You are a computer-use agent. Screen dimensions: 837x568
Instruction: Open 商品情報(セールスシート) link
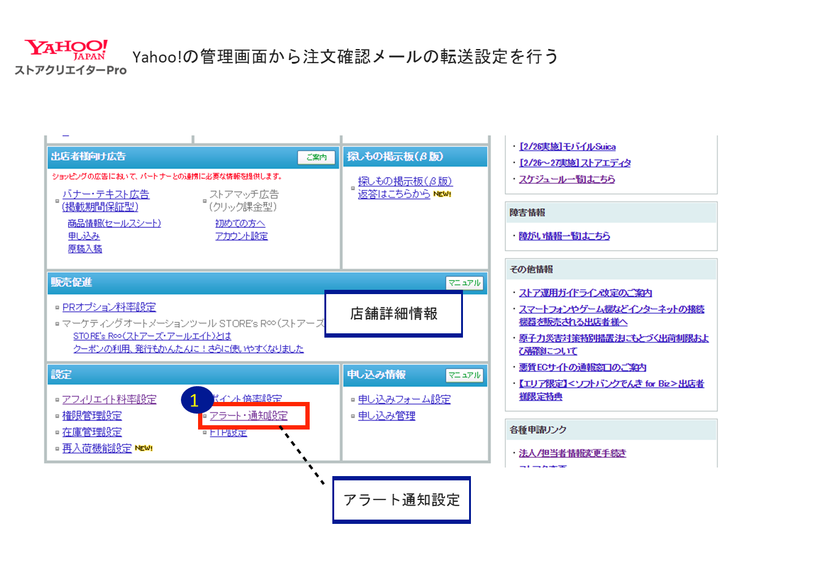114,224
